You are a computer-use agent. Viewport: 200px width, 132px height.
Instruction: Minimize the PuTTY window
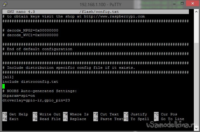coord(174,3)
